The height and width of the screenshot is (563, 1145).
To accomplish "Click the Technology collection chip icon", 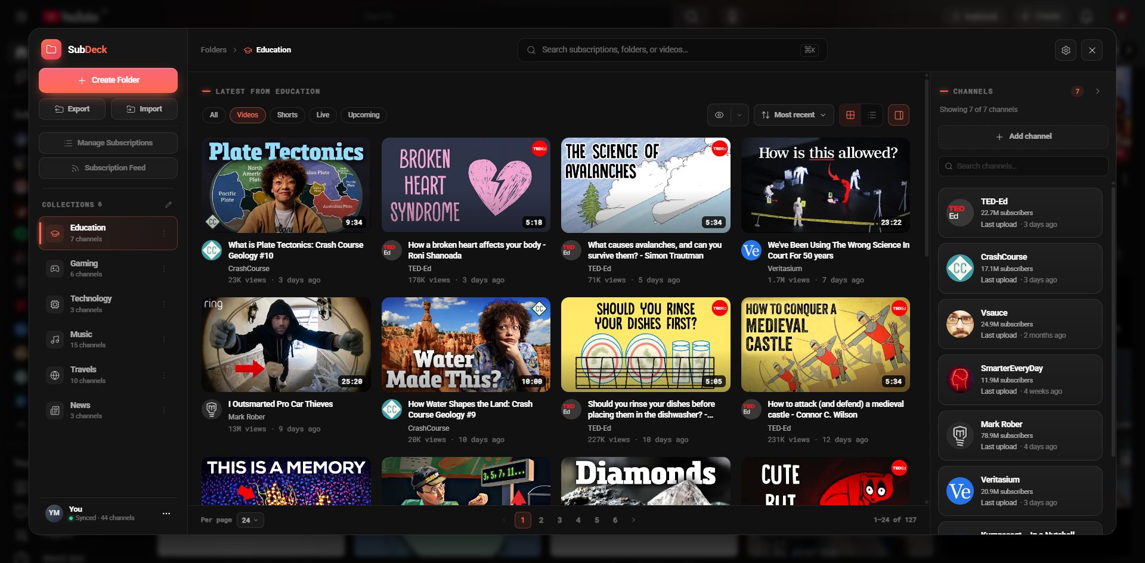I will tap(55, 304).
